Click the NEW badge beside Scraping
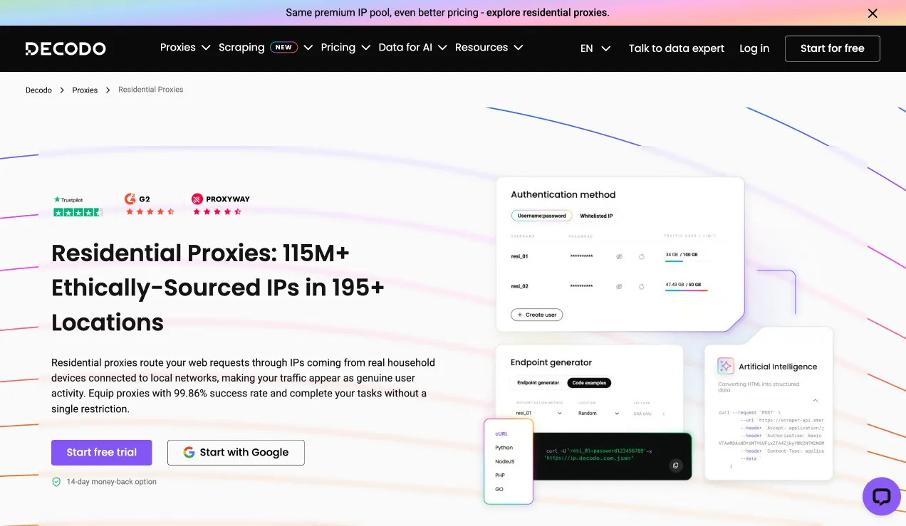 tap(283, 48)
